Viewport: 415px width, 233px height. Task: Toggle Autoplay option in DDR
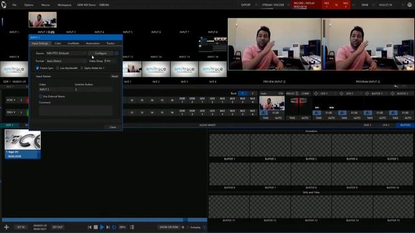click(x=195, y=227)
